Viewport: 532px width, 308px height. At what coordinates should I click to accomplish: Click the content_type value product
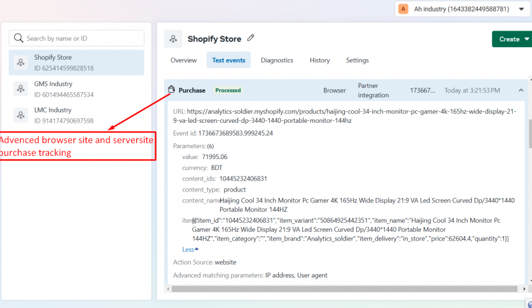[234, 189]
